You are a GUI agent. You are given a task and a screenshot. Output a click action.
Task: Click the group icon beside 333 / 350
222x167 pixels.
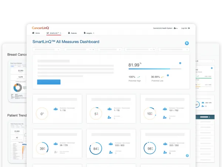point(165,144)
